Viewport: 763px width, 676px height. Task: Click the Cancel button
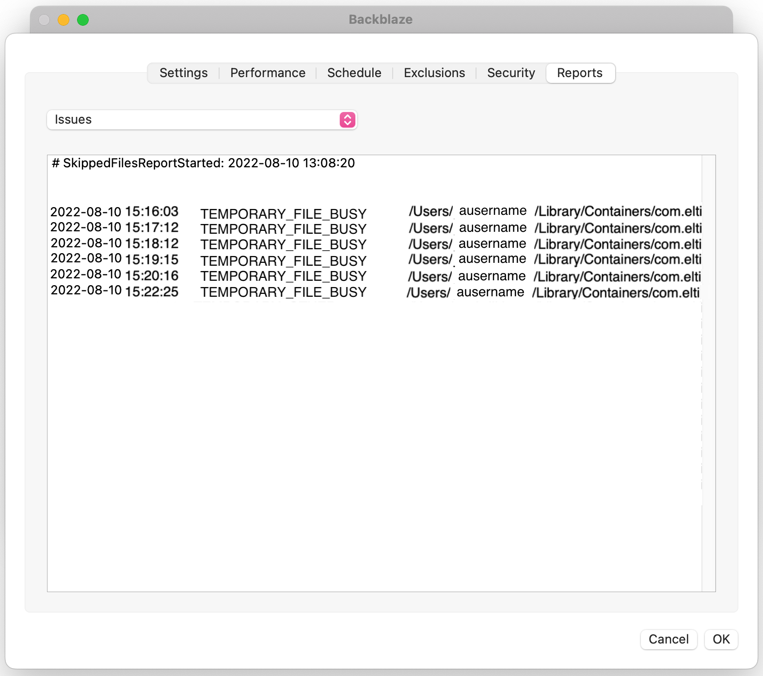tap(668, 639)
